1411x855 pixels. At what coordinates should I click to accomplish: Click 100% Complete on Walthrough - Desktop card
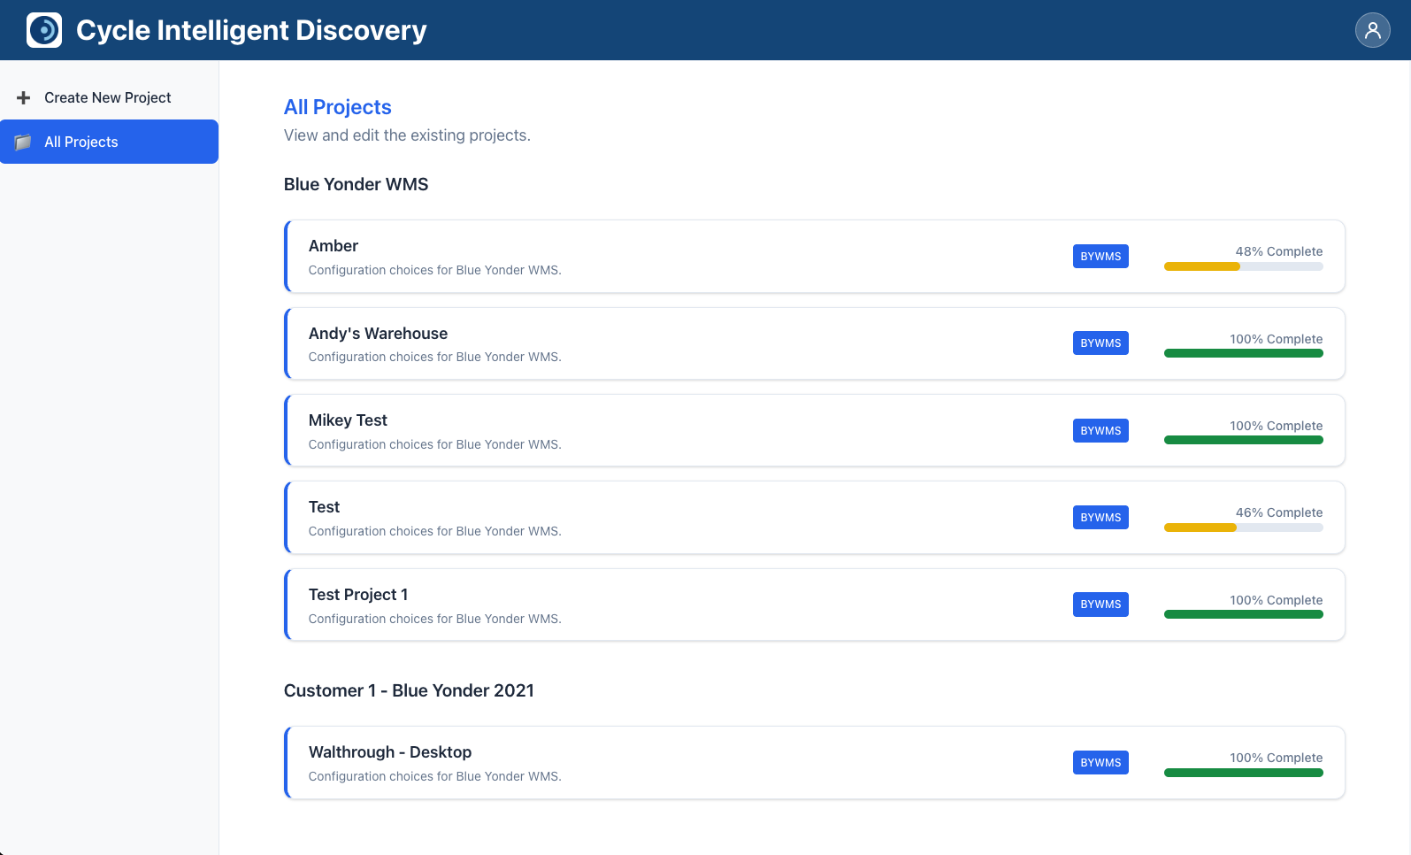coord(1277,758)
